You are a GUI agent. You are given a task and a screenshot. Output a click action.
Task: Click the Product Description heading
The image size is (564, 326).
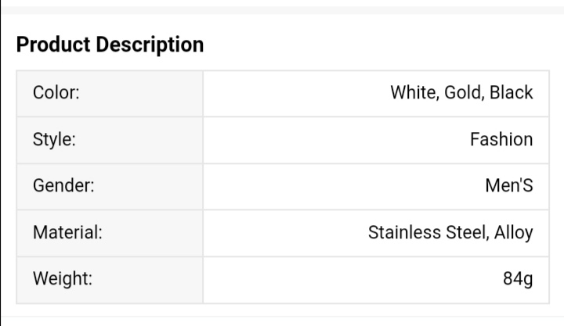tap(110, 45)
